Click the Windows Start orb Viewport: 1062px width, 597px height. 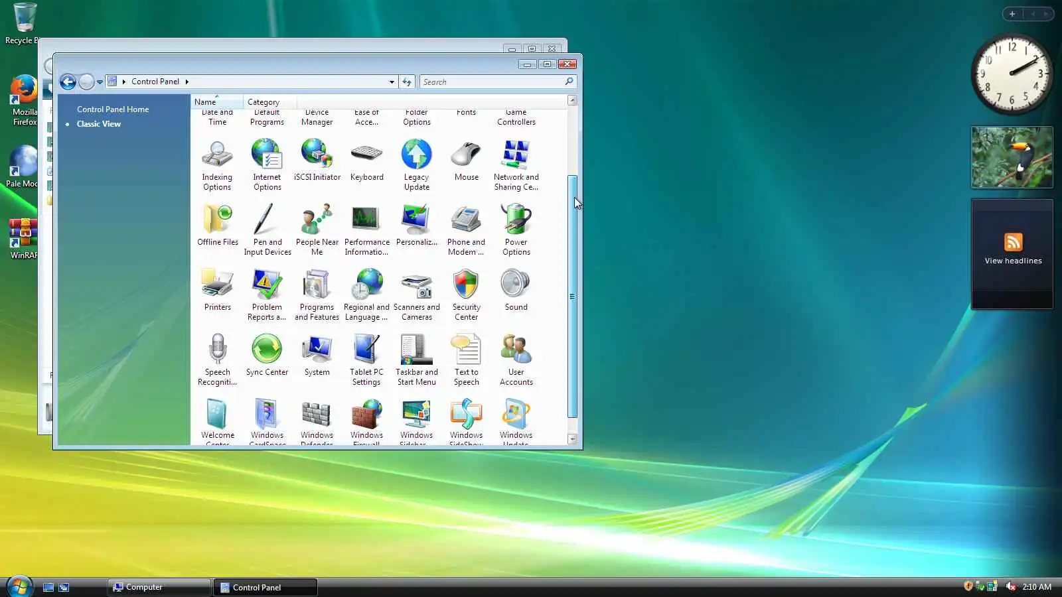[x=19, y=586]
